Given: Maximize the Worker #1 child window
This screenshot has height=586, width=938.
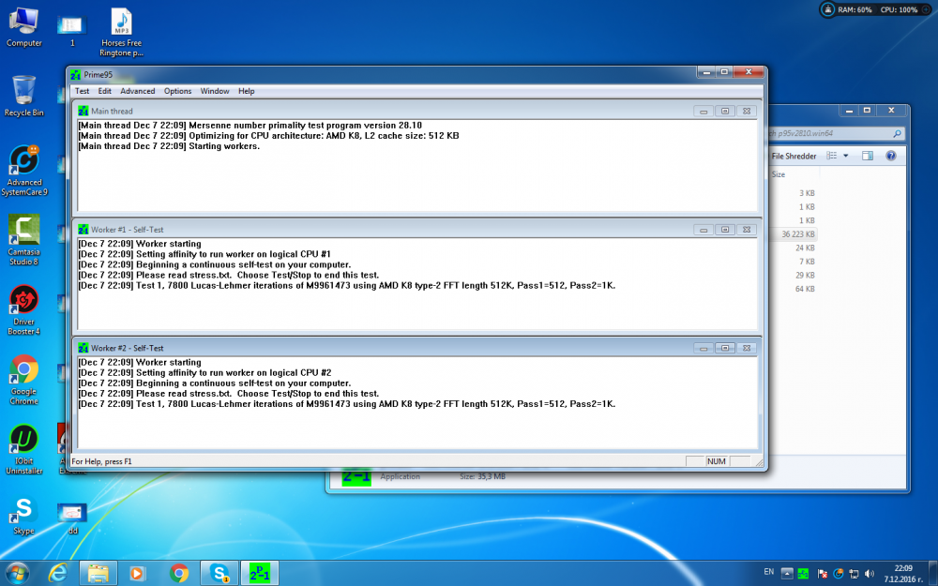Looking at the screenshot, I should 725,230.
